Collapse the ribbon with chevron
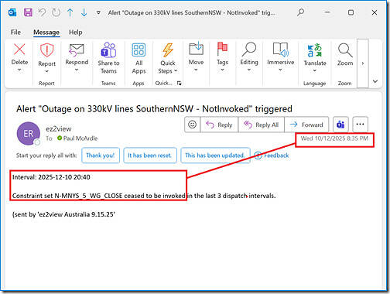Viewport: 390px width, 294px height. point(375,81)
